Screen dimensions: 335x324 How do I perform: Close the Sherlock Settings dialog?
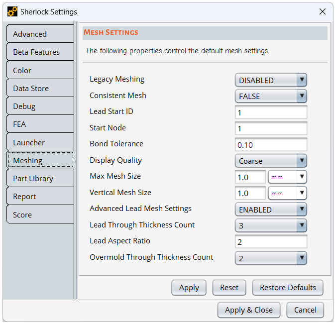point(323,11)
